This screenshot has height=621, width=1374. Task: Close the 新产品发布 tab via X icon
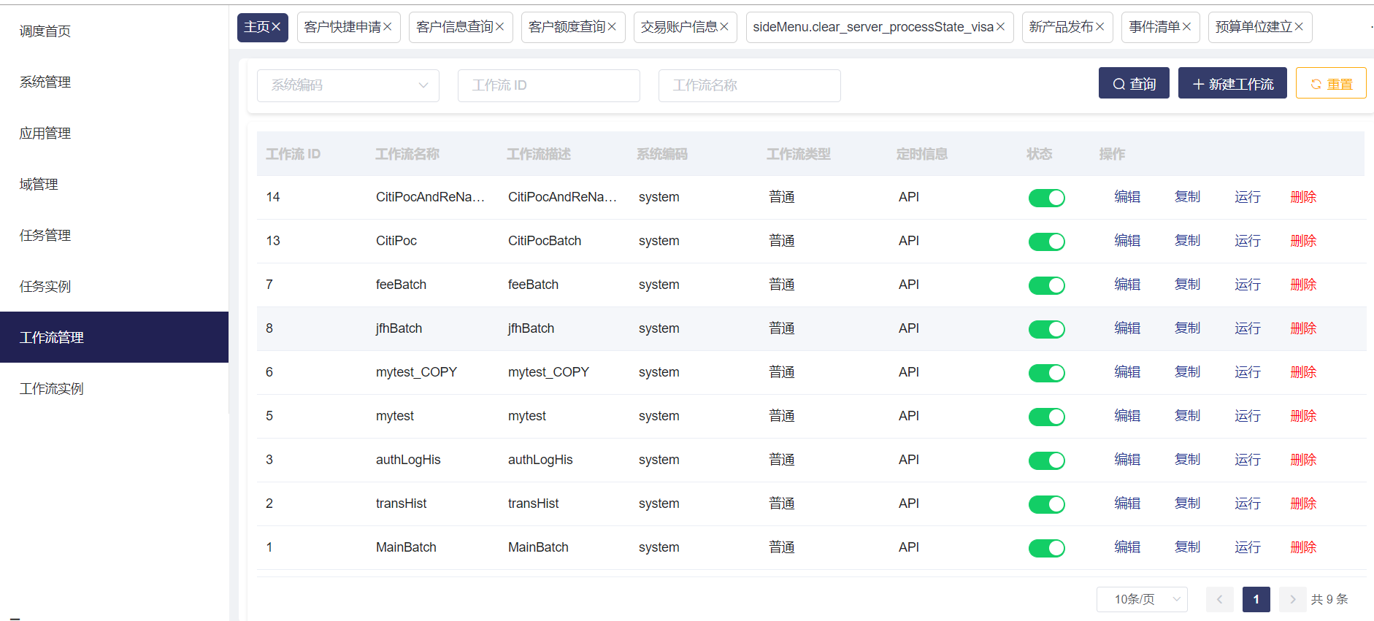[x=1099, y=27]
